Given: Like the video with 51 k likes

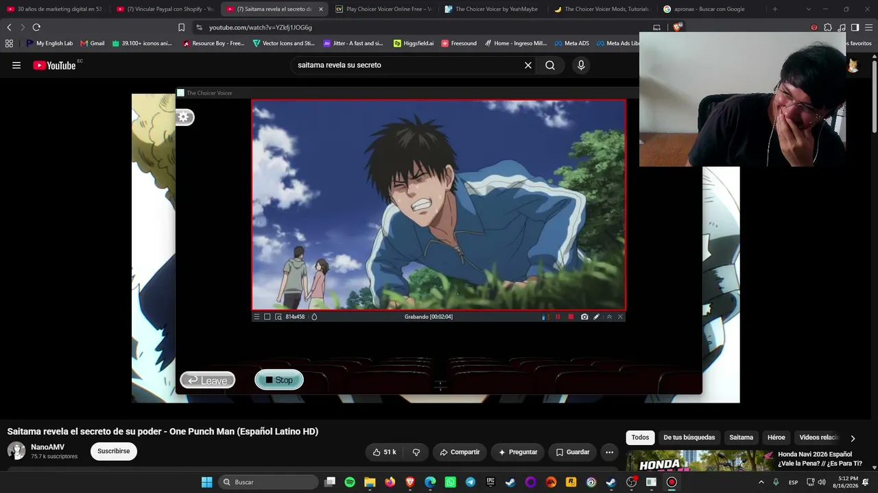Looking at the screenshot, I should (x=384, y=452).
